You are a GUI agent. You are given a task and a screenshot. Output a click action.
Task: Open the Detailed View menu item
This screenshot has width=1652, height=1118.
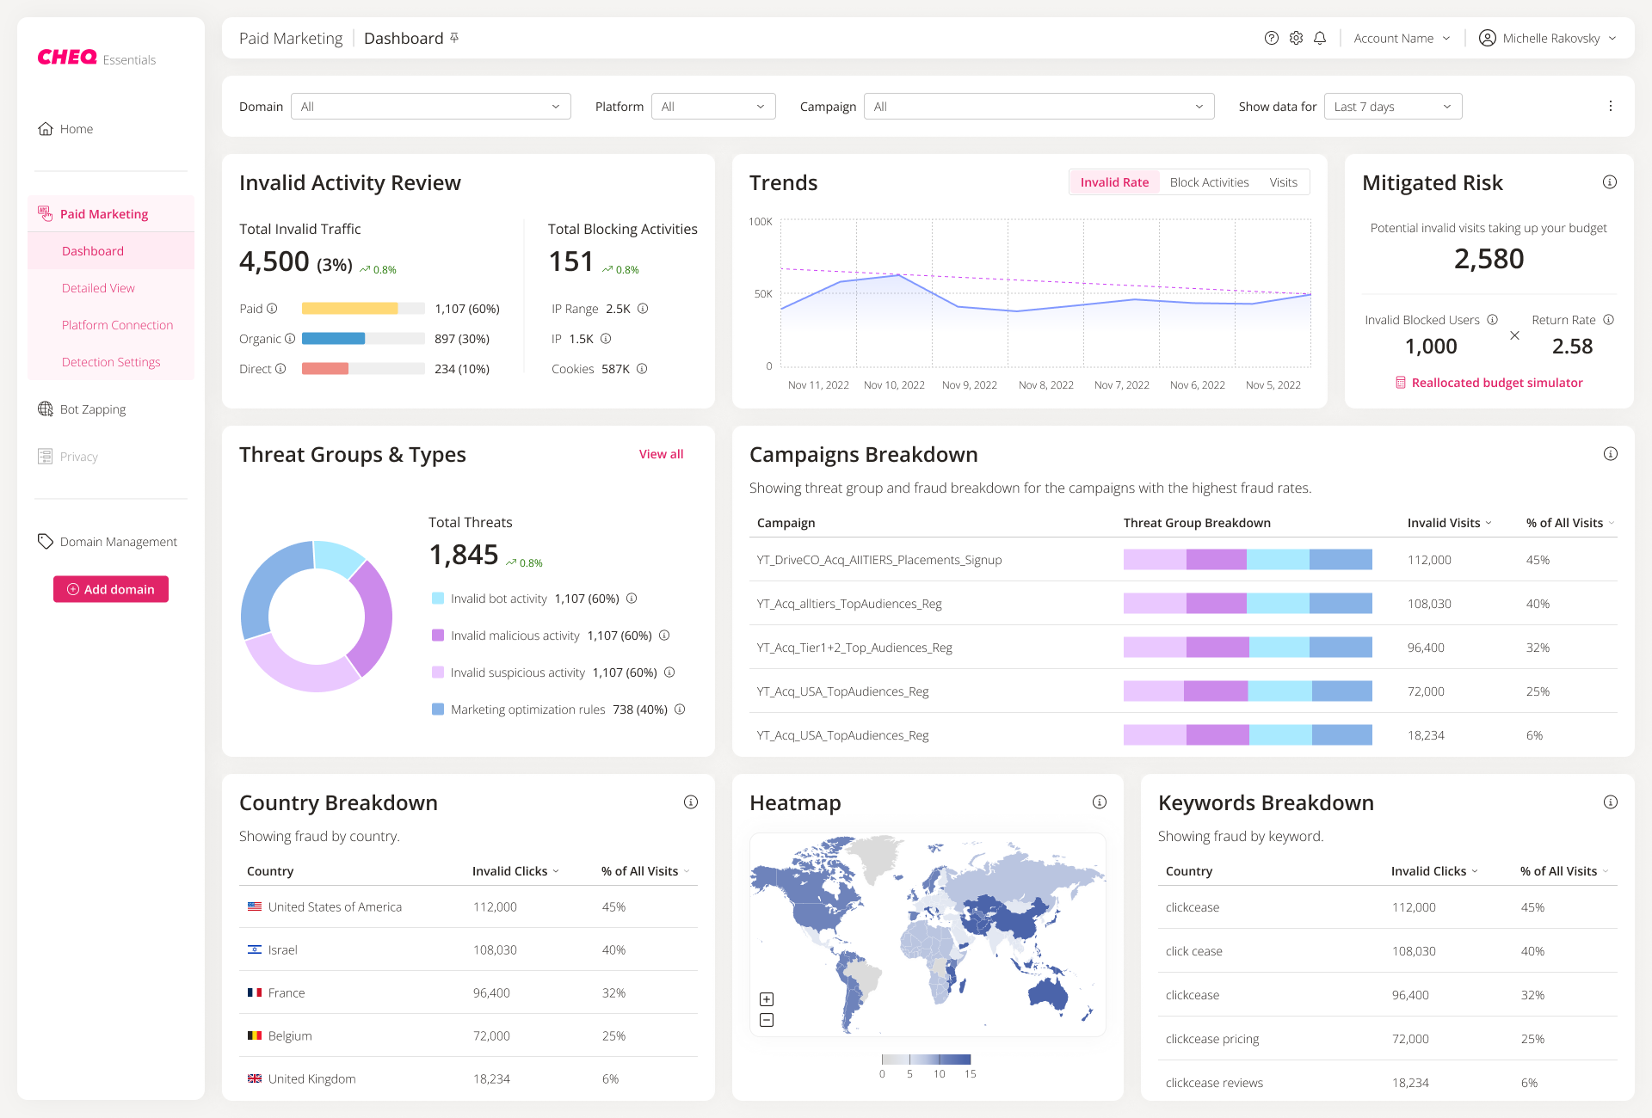(99, 287)
